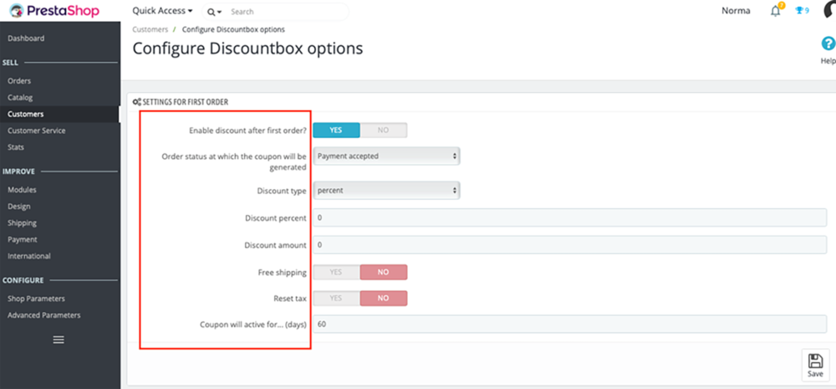
Task: Click the Save floppy disk icon
Action: pos(815,361)
